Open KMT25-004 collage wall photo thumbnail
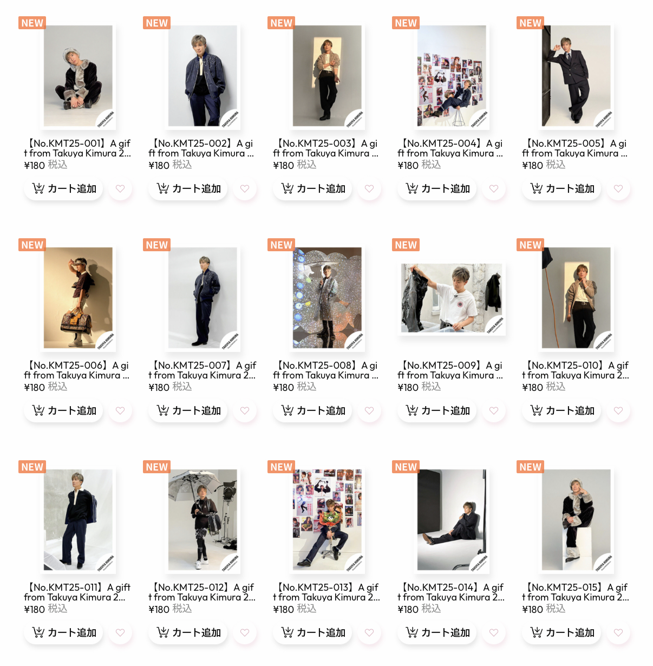This screenshot has height=666, width=653. pos(452,76)
